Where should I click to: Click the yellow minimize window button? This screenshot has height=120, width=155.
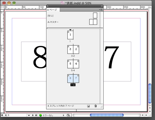click(x=9, y=3)
